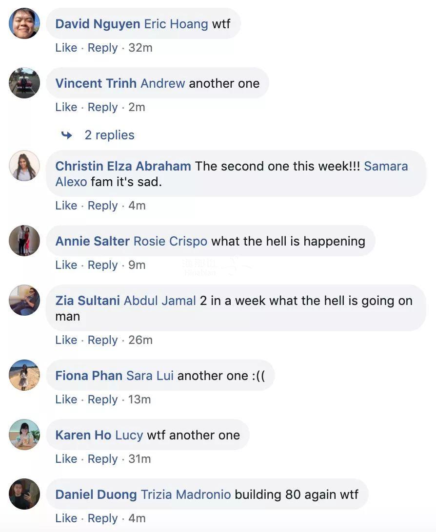Like Zia Sultani's comment

(x=66, y=340)
